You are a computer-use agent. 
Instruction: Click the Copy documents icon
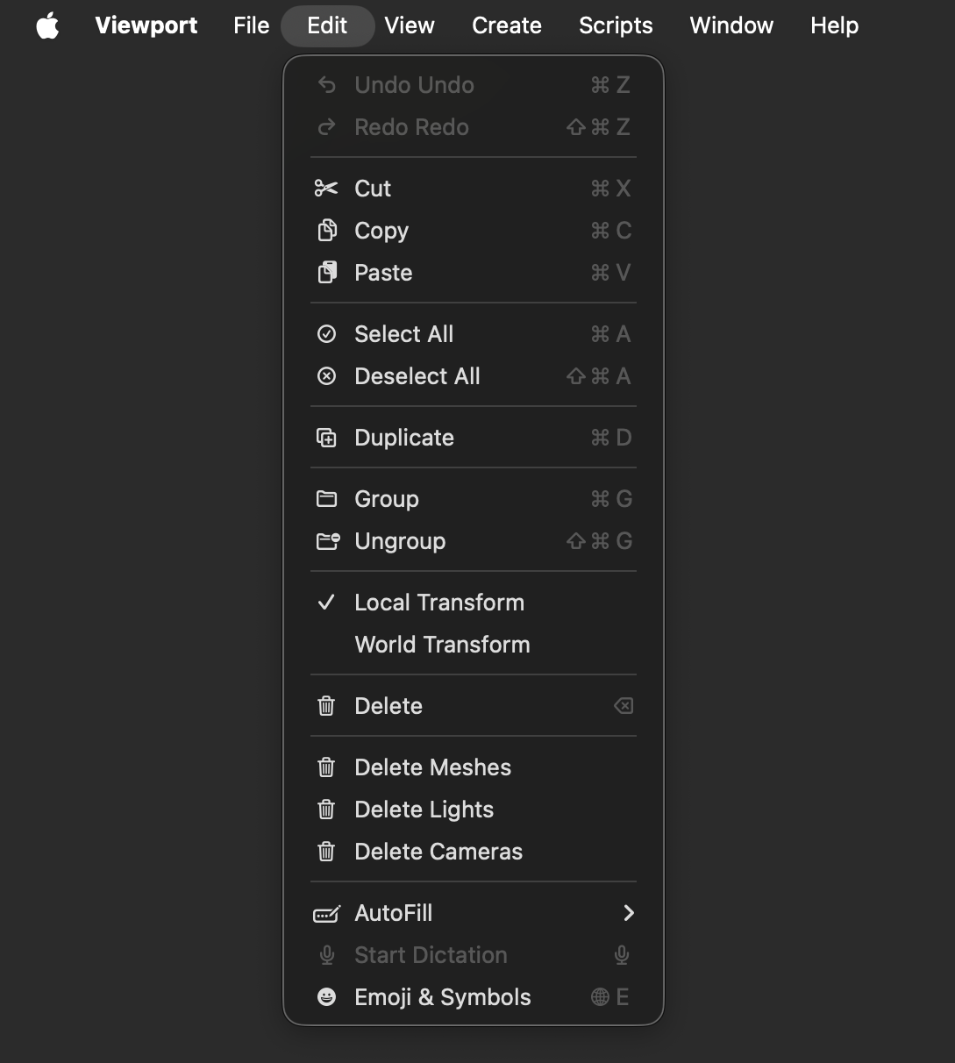click(326, 231)
